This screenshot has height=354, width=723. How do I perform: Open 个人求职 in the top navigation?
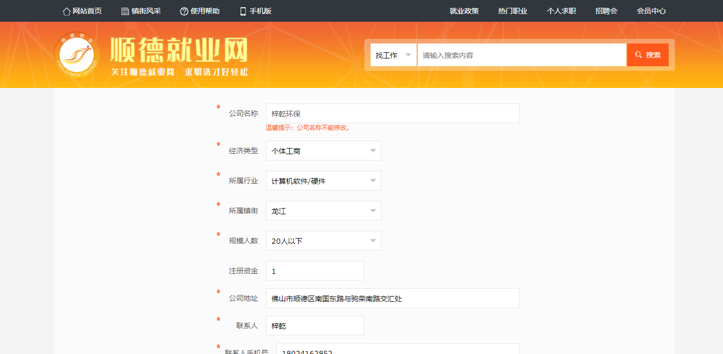(x=561, y=11)
